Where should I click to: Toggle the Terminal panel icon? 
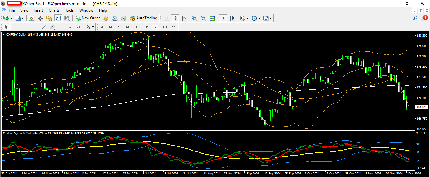coord(58,18)
